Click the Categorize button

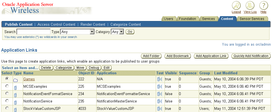(64, 68)
